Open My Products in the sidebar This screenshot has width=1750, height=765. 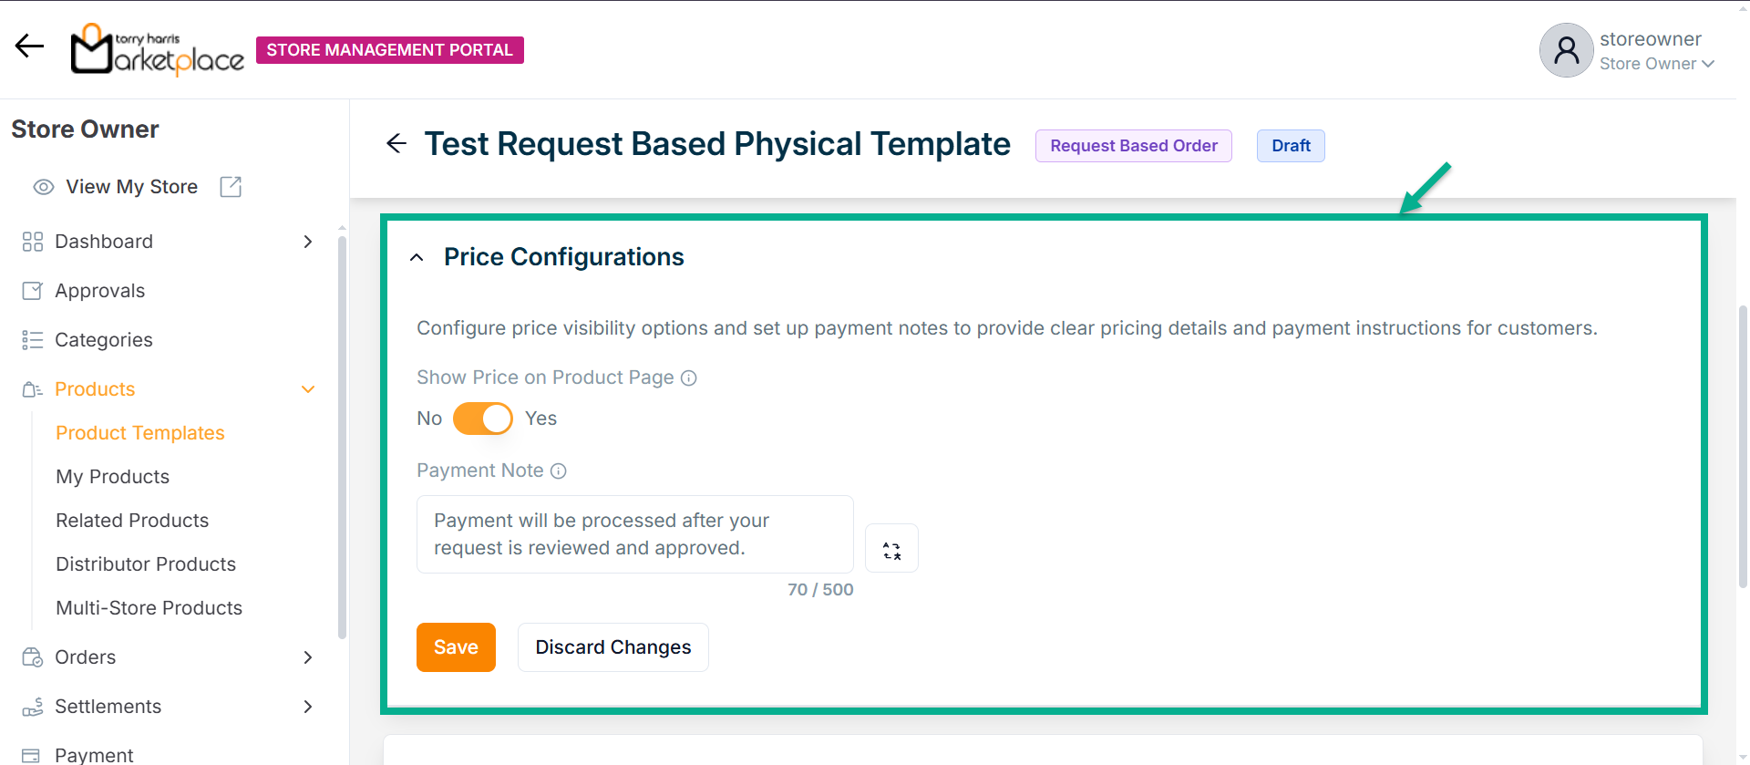(x=113, y=477)
